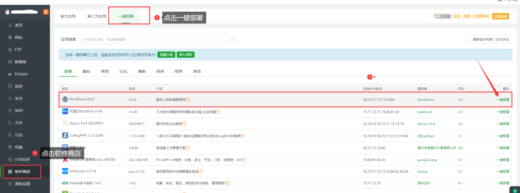Click 一键部署 link in WordPress row
The image size is (520, 193).
pyautogui.click(x=503, y=100)
